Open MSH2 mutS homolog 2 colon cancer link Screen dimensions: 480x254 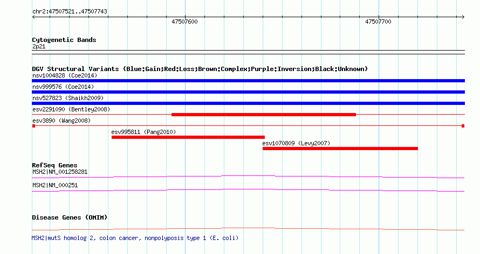point(135,238)
